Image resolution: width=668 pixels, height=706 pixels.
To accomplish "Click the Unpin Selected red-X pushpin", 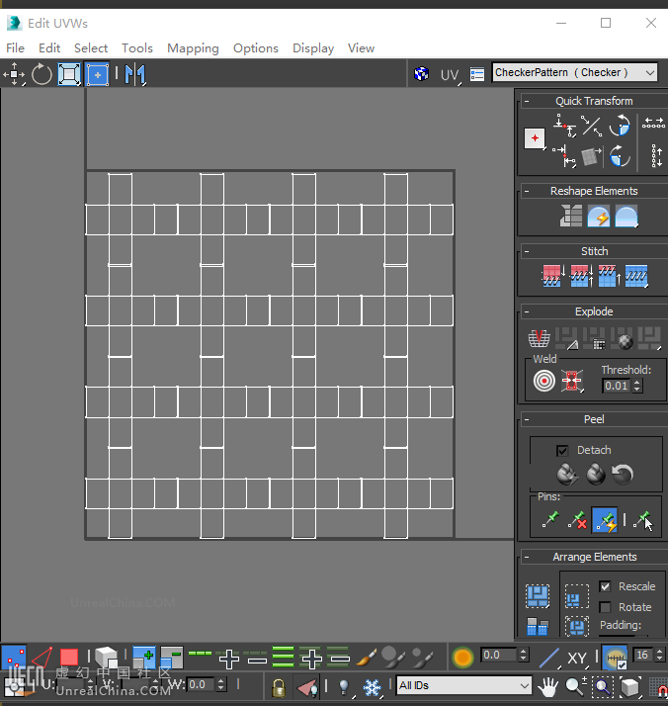I will (x=577, y=519).
